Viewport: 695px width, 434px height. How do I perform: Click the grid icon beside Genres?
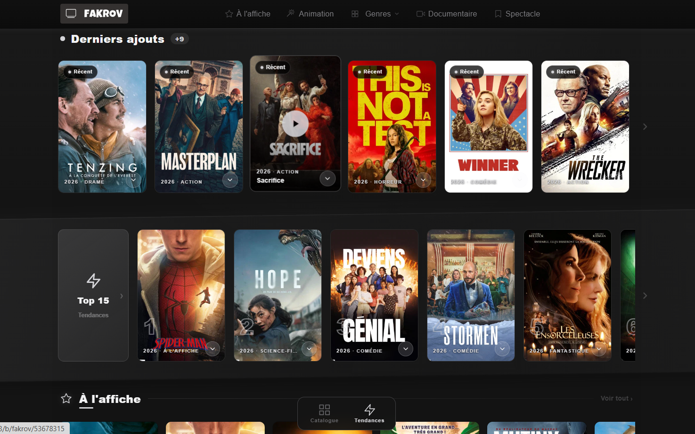355,14
